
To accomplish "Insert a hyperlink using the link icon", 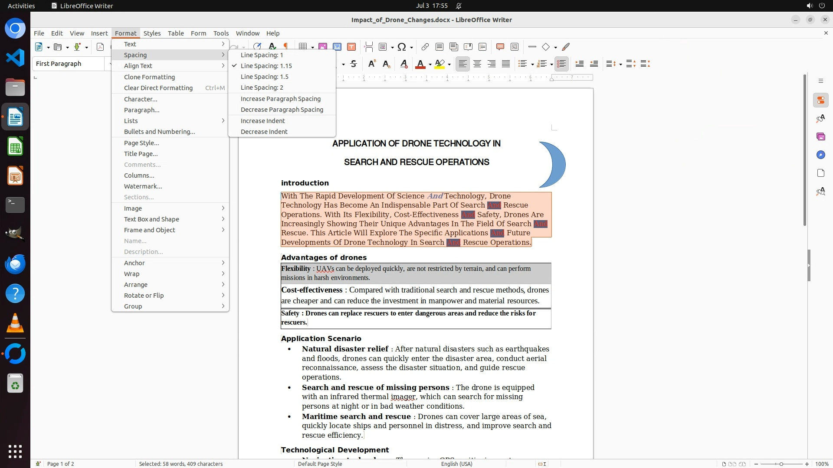I will [x=425, y=47].
